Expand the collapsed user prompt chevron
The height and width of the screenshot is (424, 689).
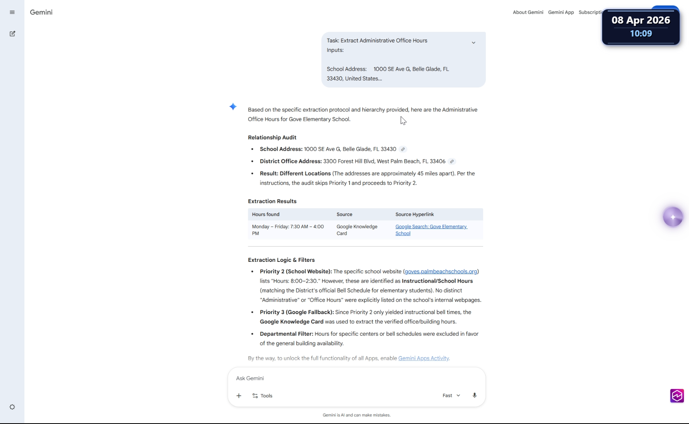pyautogui.click(x=473, y=42)
